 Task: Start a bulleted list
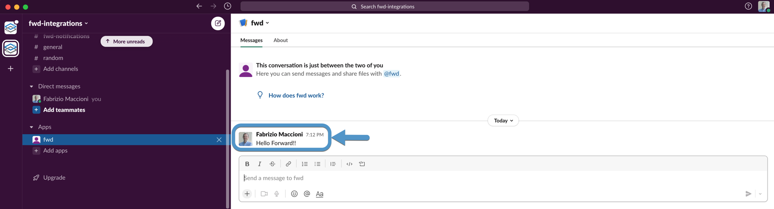pos(317,164)
